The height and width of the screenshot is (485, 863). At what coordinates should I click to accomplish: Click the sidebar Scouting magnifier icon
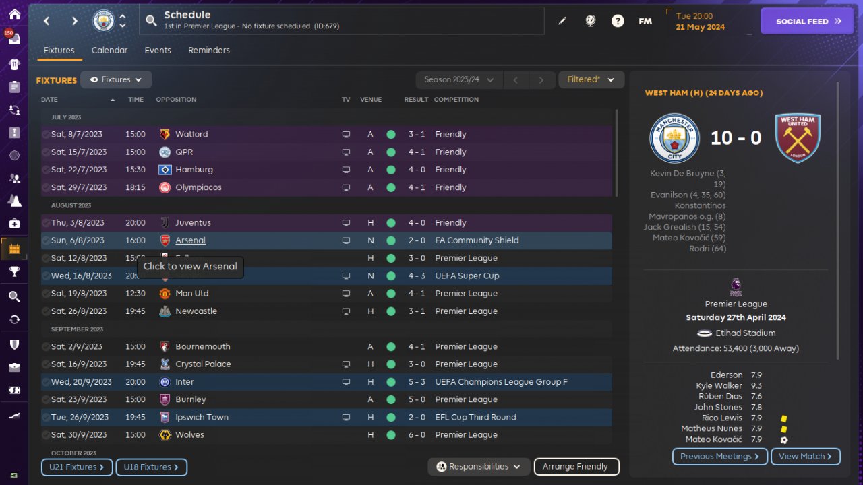(14, 296)
